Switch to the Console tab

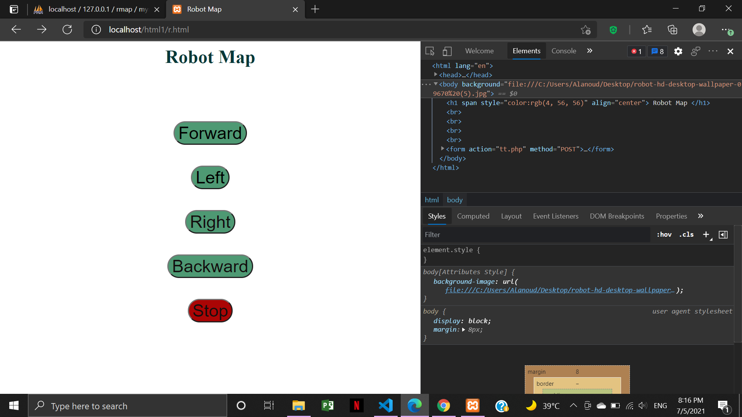(563, 51)
